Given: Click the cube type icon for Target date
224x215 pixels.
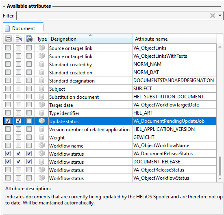Looking at the screenshot, I should pyautogui.click(x=42, y=105).
